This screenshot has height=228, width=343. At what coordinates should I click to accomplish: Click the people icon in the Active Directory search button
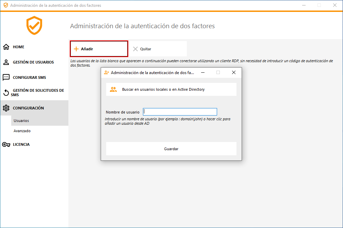click(x=113, y=90)
